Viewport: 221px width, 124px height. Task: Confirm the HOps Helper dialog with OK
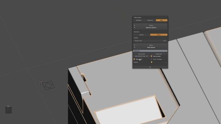150,67
